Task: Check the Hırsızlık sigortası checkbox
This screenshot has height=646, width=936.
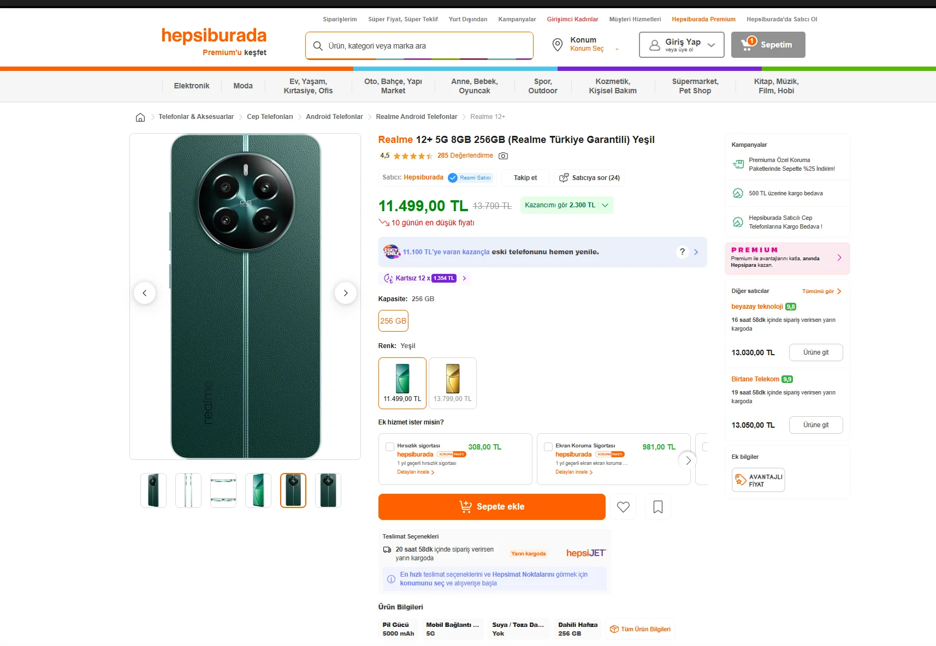Action: (x=390, y=447)
